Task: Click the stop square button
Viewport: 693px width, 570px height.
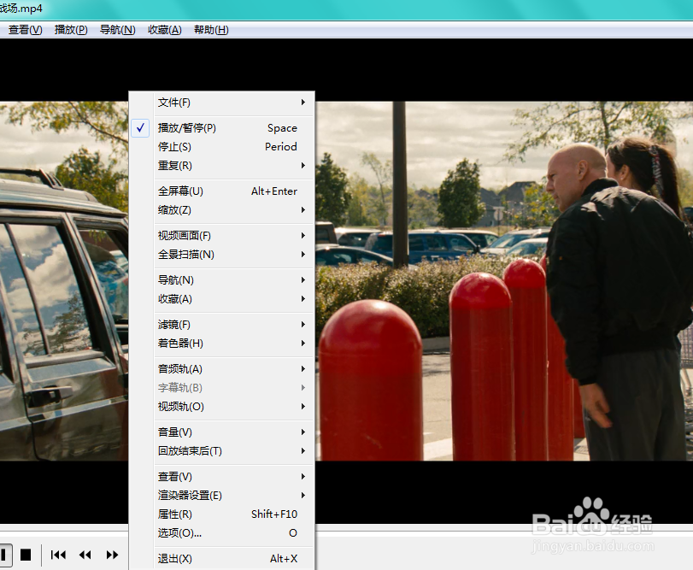Action: point(26,555)
